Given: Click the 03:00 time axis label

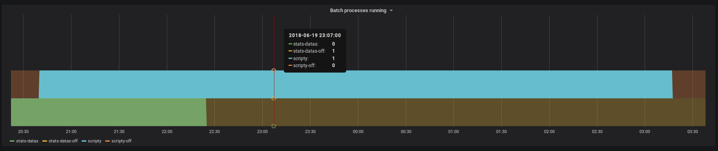Looking at the screenshot, I should tap(645, 132).
